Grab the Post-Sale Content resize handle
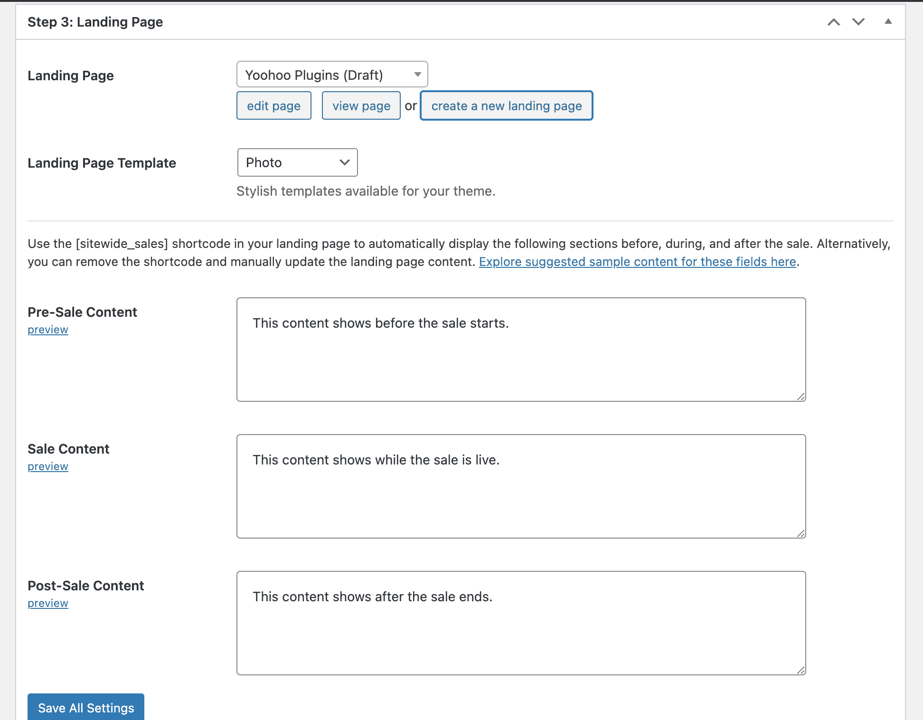This screenshot has width=923, height=720. click(801, 670)
